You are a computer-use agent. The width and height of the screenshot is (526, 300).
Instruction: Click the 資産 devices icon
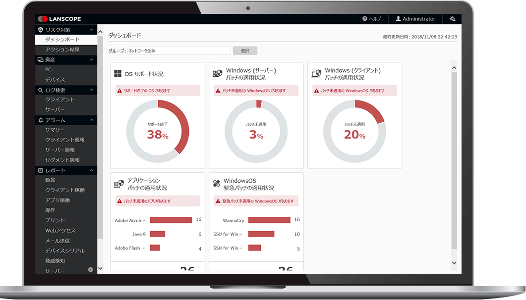pos(41,59)
